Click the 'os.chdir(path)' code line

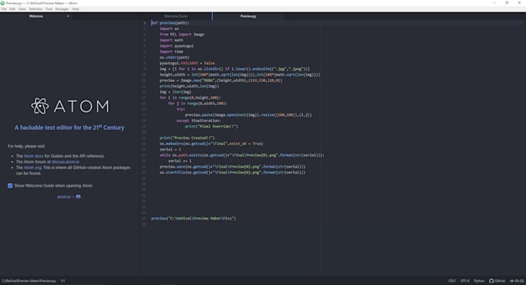tap(175, 57)
